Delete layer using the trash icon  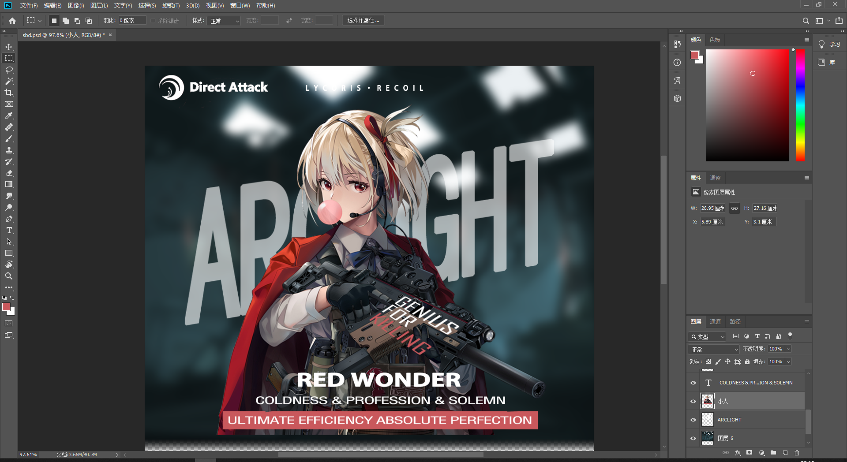tap(797, 453)
